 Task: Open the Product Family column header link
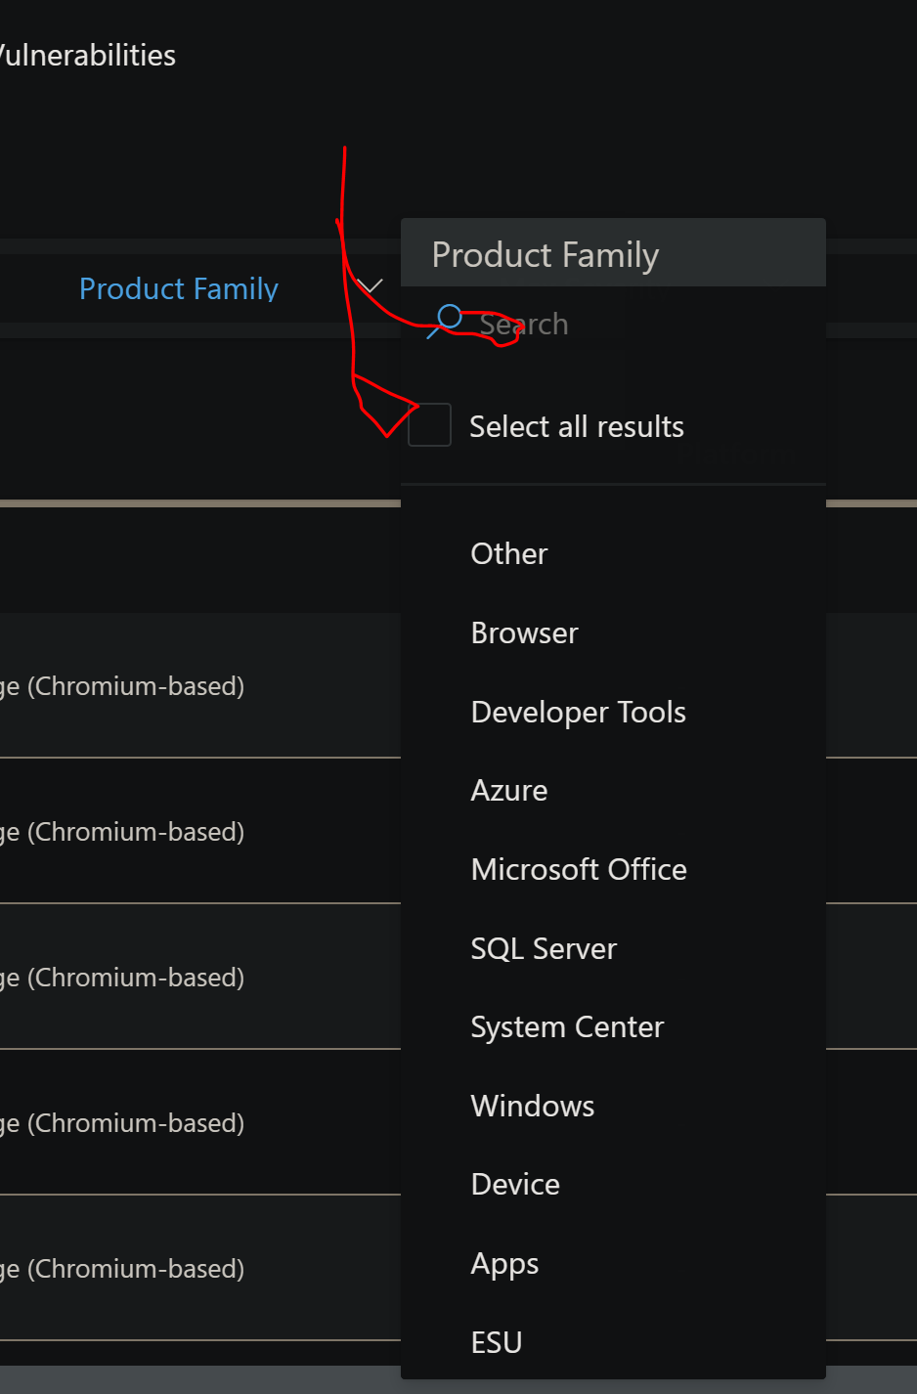[x=179, y=288]
